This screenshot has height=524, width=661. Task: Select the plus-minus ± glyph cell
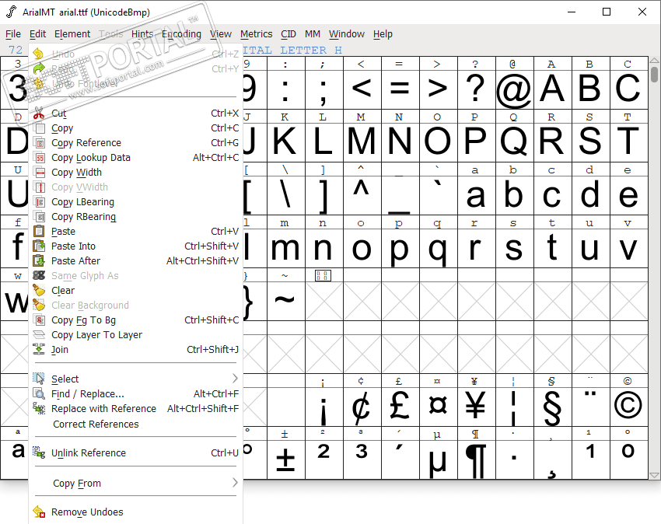tap(286, 459)
